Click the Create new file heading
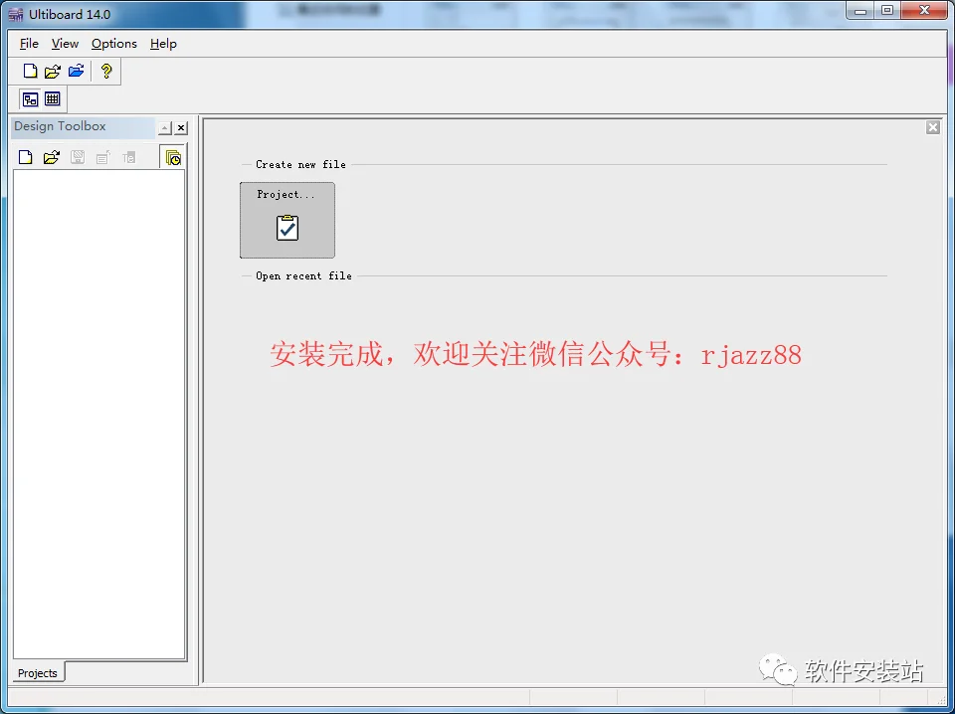 tap(300, 164)
